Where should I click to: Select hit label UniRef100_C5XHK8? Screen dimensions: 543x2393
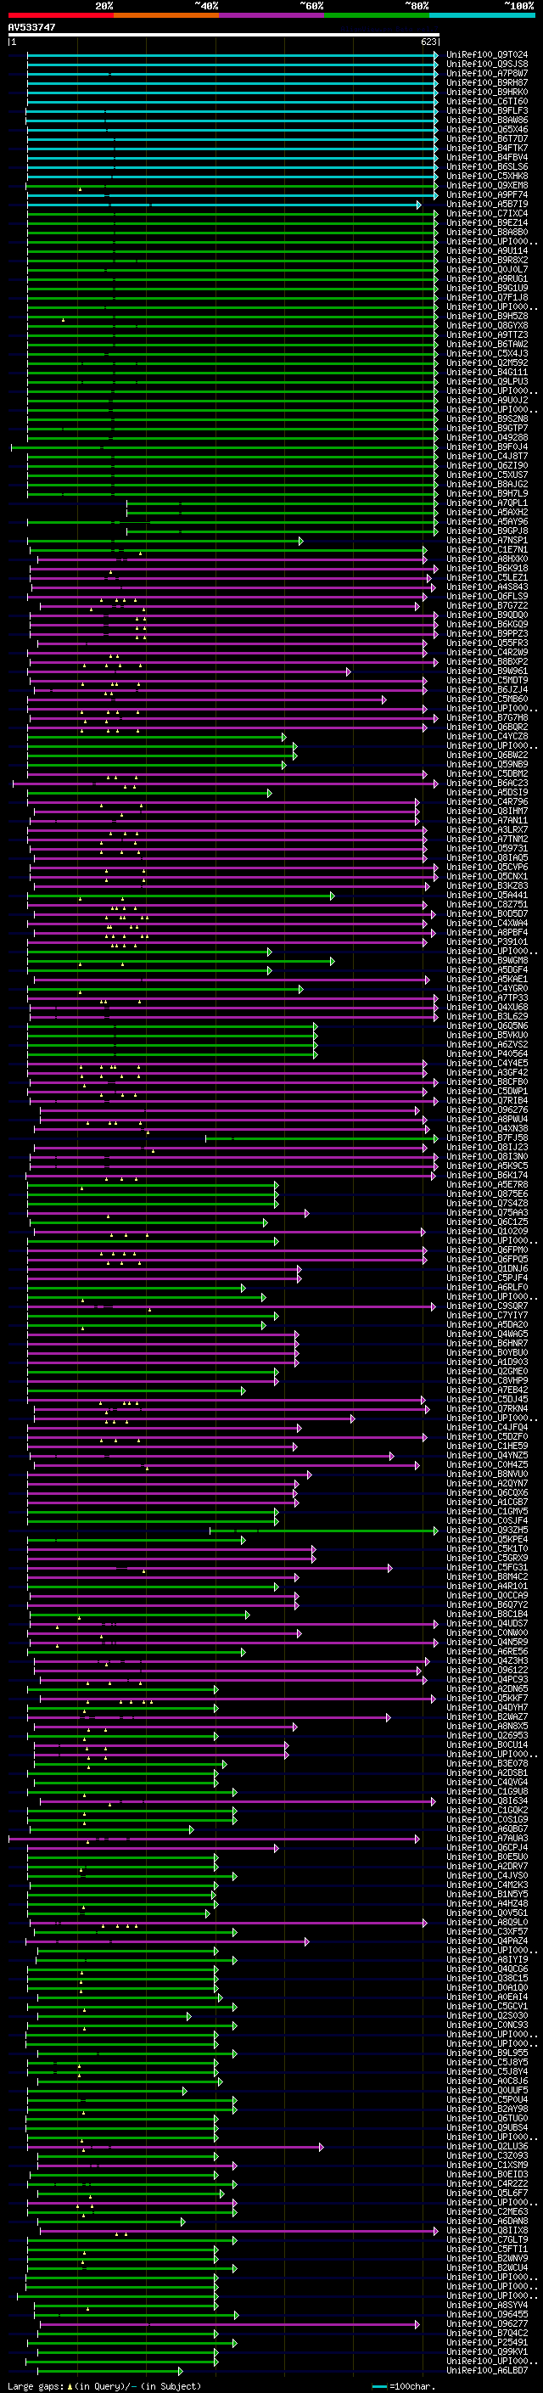coord(487,177)
